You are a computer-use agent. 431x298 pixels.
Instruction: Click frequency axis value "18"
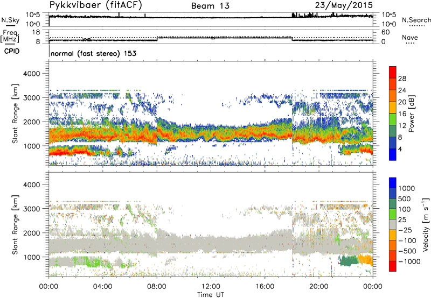pos(36,32)
